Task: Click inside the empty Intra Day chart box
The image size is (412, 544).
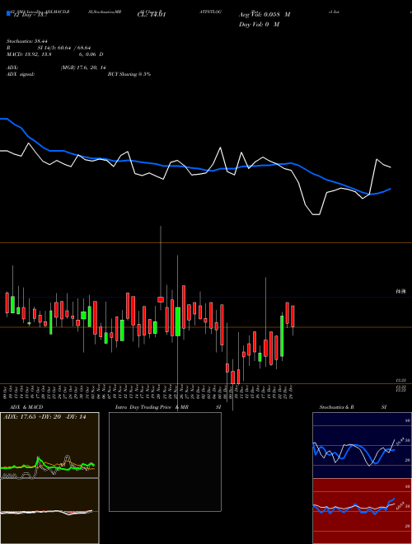Action: (165, 462)
